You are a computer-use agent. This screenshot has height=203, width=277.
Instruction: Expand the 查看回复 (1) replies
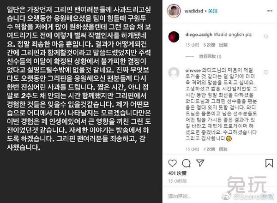pyautogui.click(x=210, y=56)
